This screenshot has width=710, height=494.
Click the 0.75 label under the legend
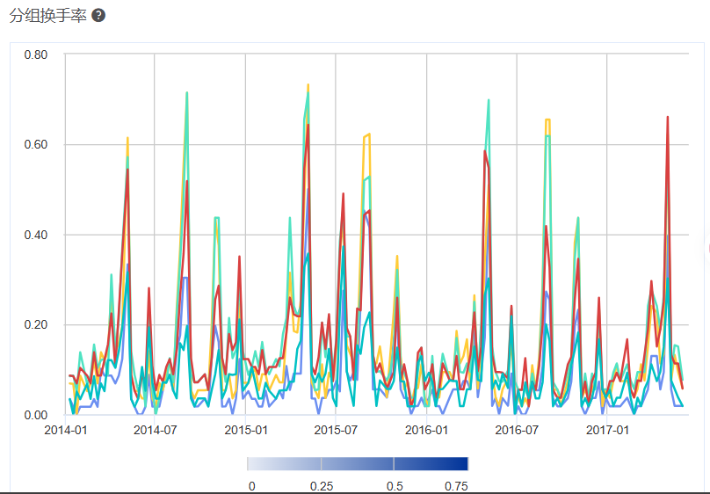tap(455, 486)
